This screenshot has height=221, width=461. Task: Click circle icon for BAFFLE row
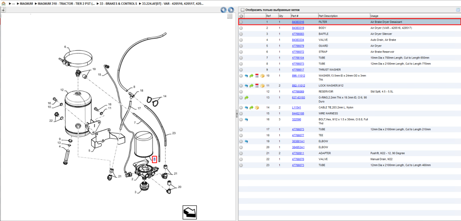[x=241, y=34]
